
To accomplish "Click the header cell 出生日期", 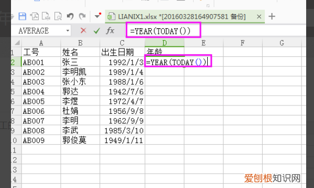I will (122, 52).
